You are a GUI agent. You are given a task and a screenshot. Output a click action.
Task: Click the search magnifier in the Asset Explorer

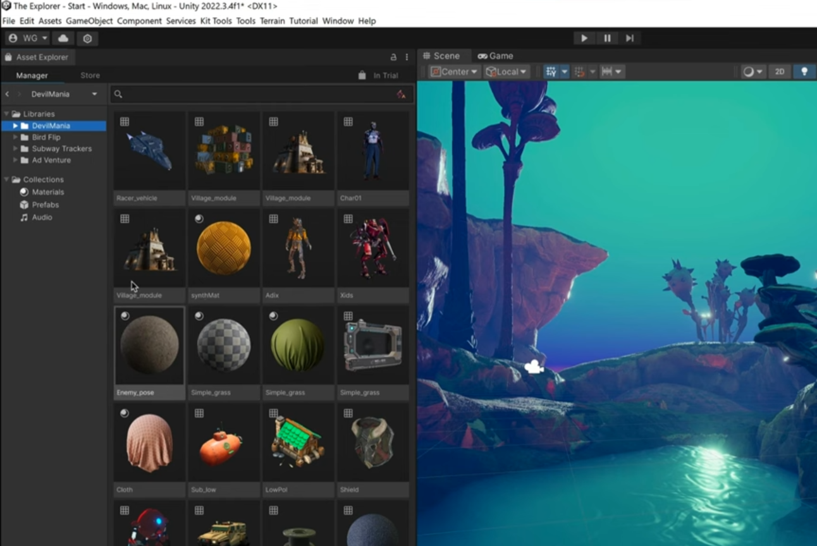(x=118, y=94)
